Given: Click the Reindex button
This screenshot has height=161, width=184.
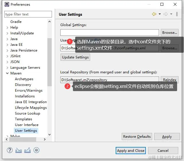Looking at the screenshot, I should pyautogui.click(x=170, y=80).
